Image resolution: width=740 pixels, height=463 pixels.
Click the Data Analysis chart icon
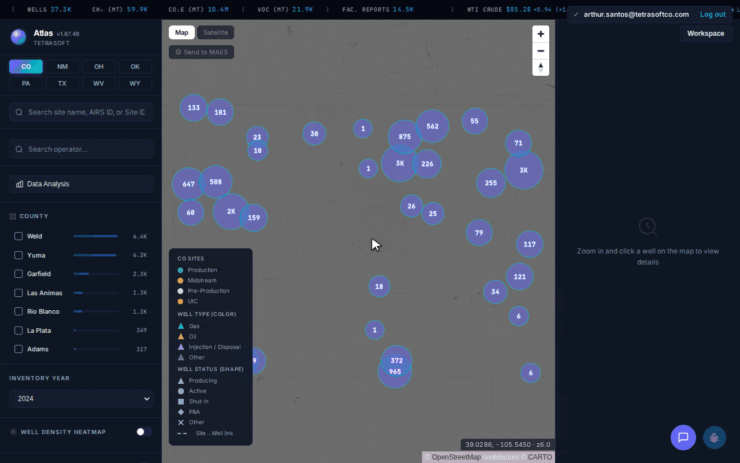point(20,184)
